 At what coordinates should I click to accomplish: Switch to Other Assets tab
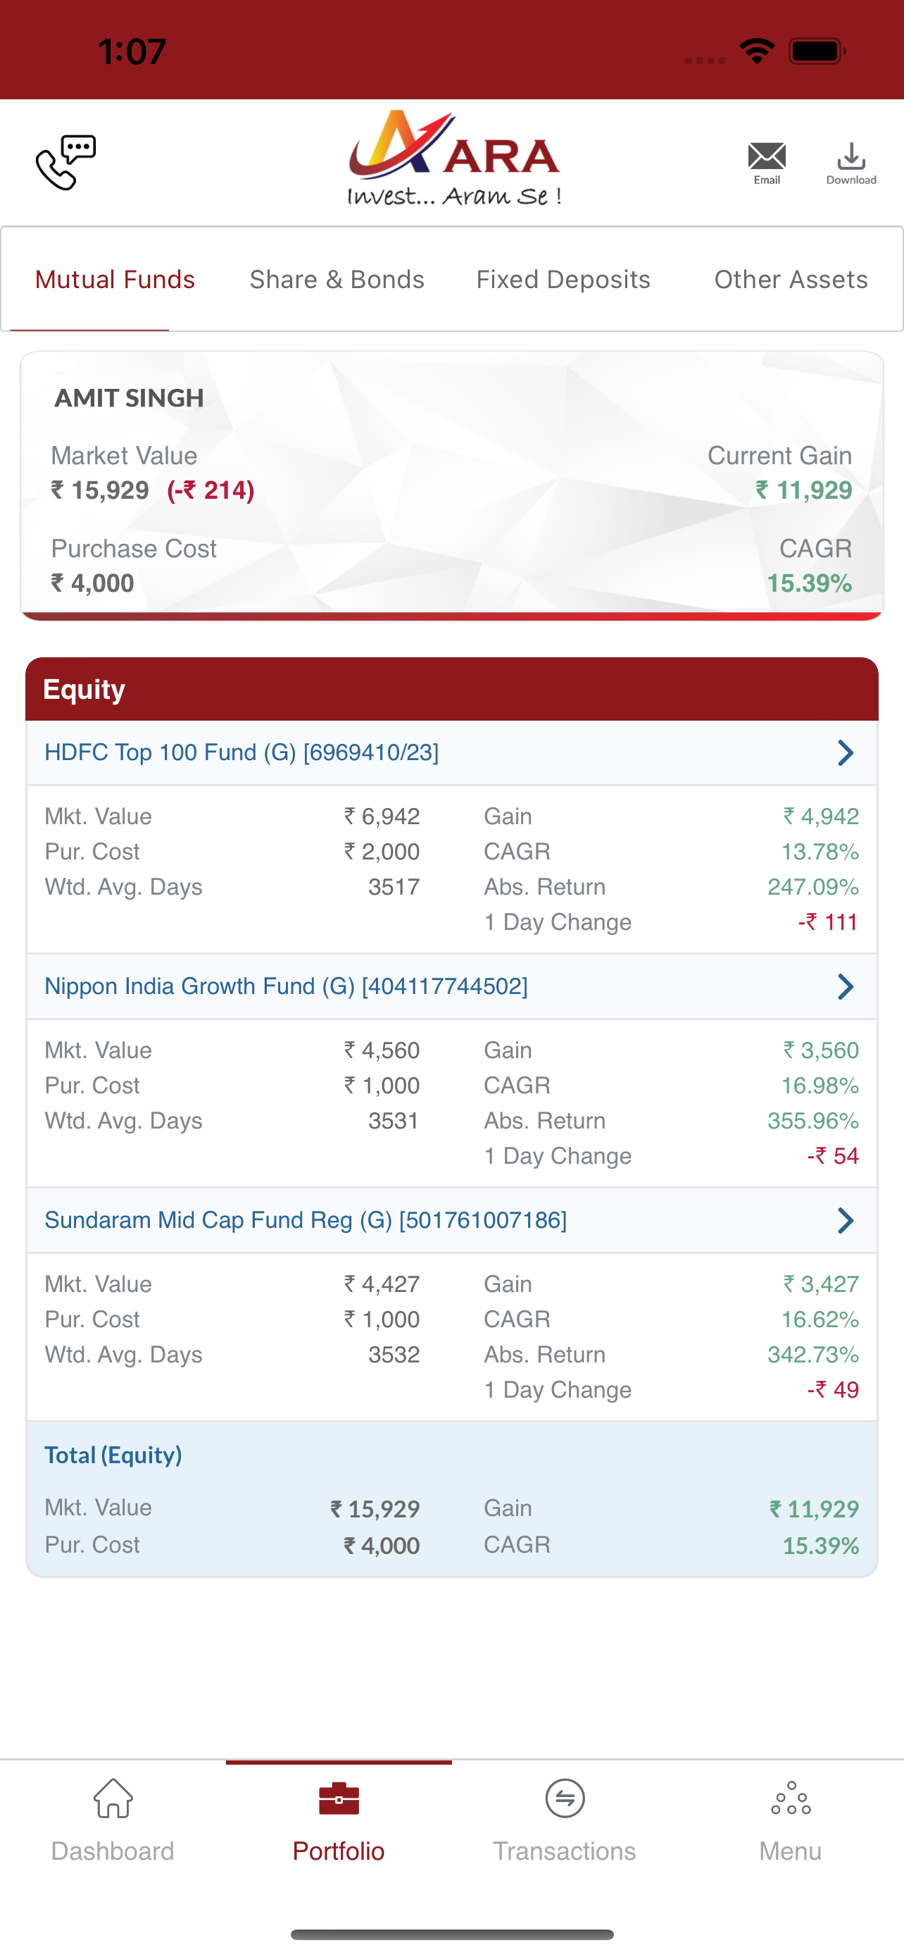791,280
